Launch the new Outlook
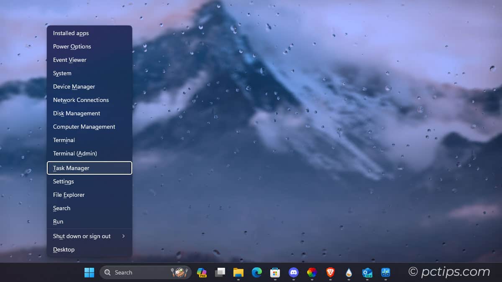This screenshot has width=502, height=282. coord(367,272)
